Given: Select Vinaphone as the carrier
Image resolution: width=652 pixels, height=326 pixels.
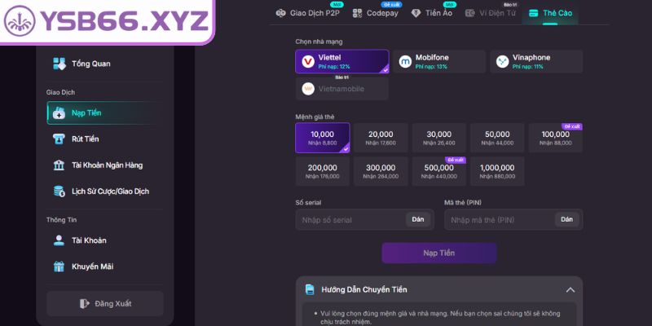Looking at the screenshot, I should click(536, 62).
